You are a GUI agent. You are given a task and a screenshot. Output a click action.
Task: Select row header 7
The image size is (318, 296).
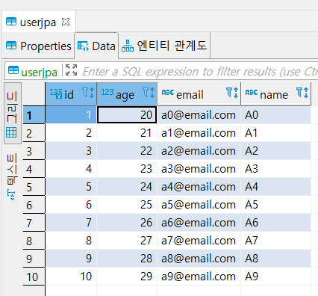pyautogui.click(x=34, y=223)
